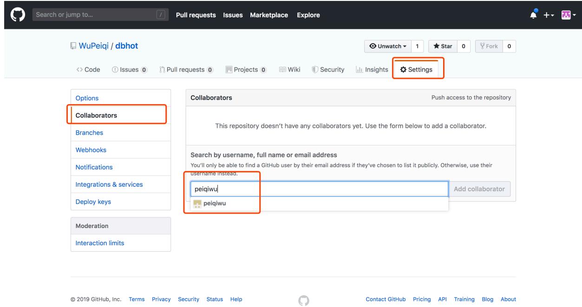The height and width of the screenshot is (307, 582).
Task: Click the collaborator search input
Action: [319, 189]
